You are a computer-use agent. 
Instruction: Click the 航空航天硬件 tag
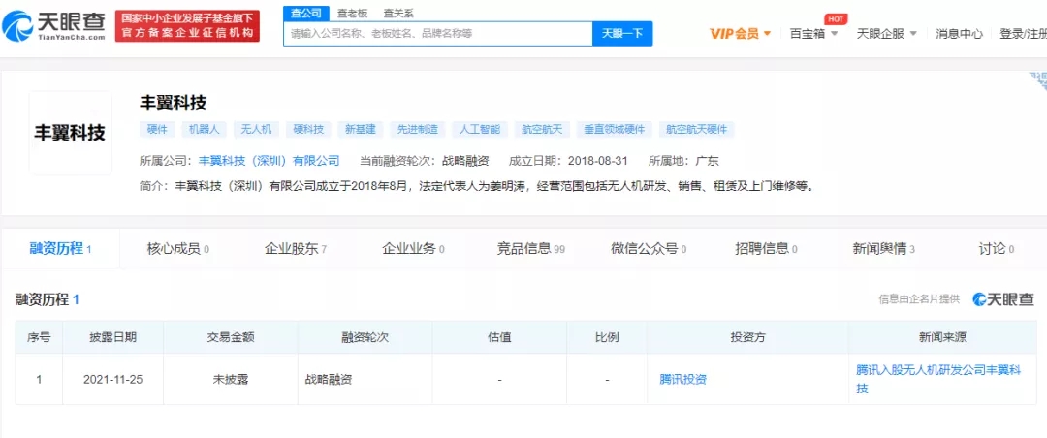point(696,130)
